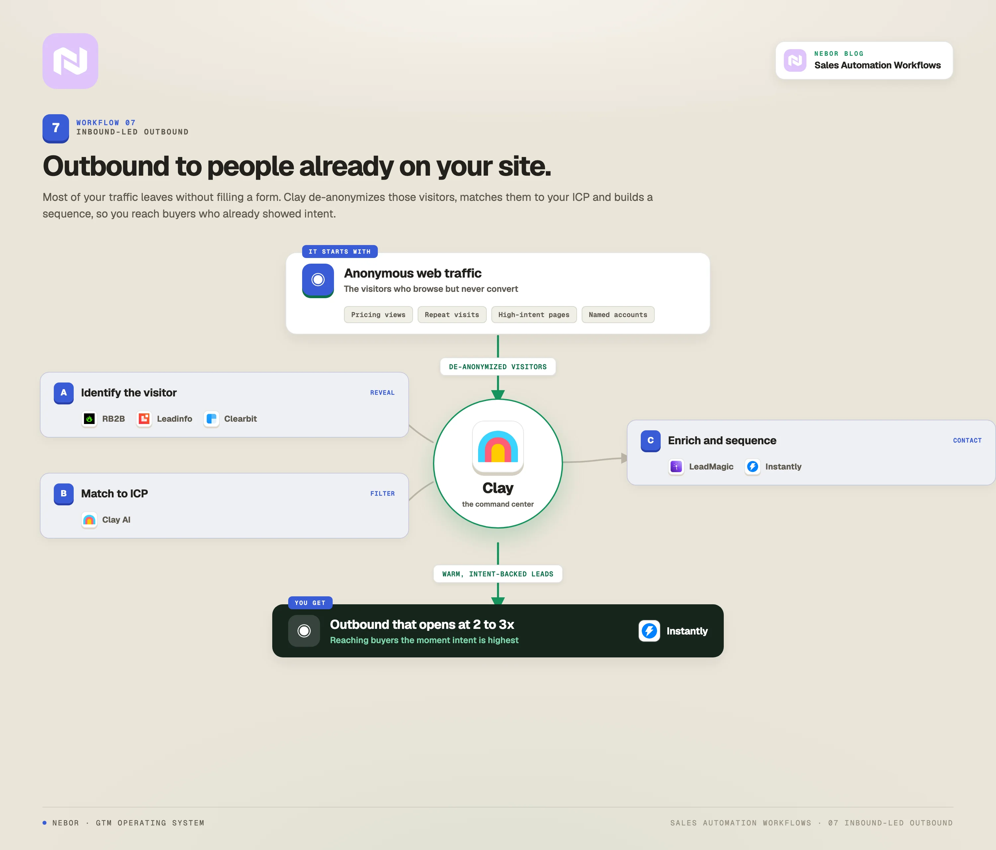Click the Clearbit logo icon
This screenshot has width=996, height=850.
coord(211,419)
